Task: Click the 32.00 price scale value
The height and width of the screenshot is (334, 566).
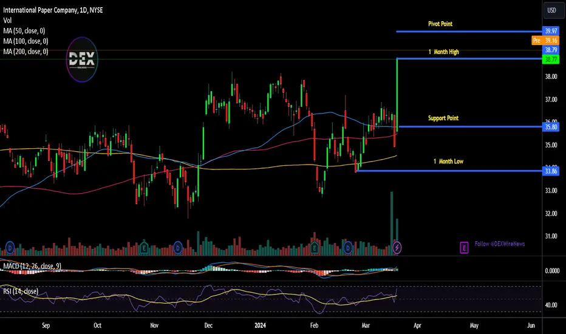Action: [x=551, y=213]
